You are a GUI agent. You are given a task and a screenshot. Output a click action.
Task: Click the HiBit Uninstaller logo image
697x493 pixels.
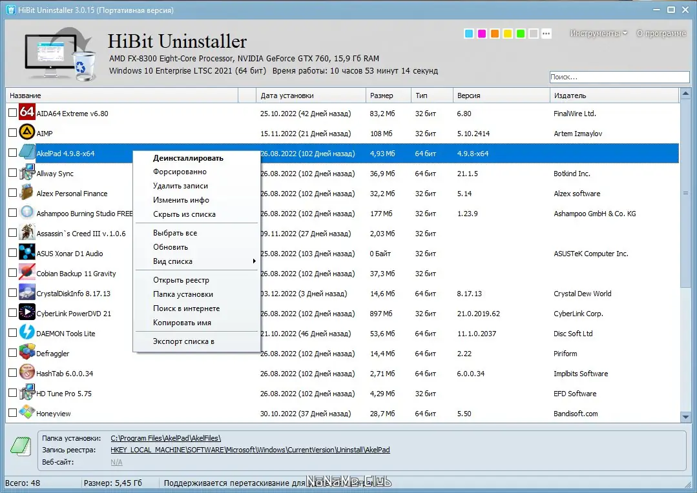(59, 54)
